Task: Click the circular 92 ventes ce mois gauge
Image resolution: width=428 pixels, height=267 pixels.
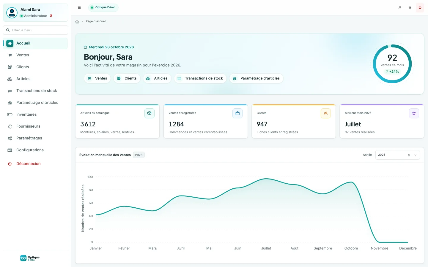Action: click(x=392, y=64)
